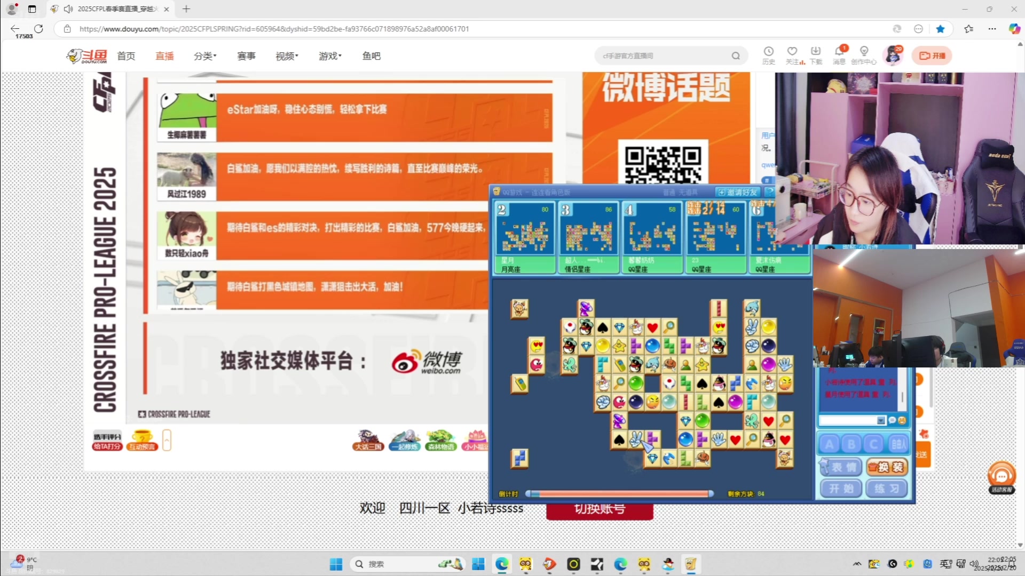Open the 创作中心 creator center icon
Viewport: 1025px width, 576px height.
click(x=864, y=55)
